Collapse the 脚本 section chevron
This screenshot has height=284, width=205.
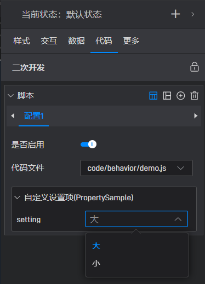point(11,96)
